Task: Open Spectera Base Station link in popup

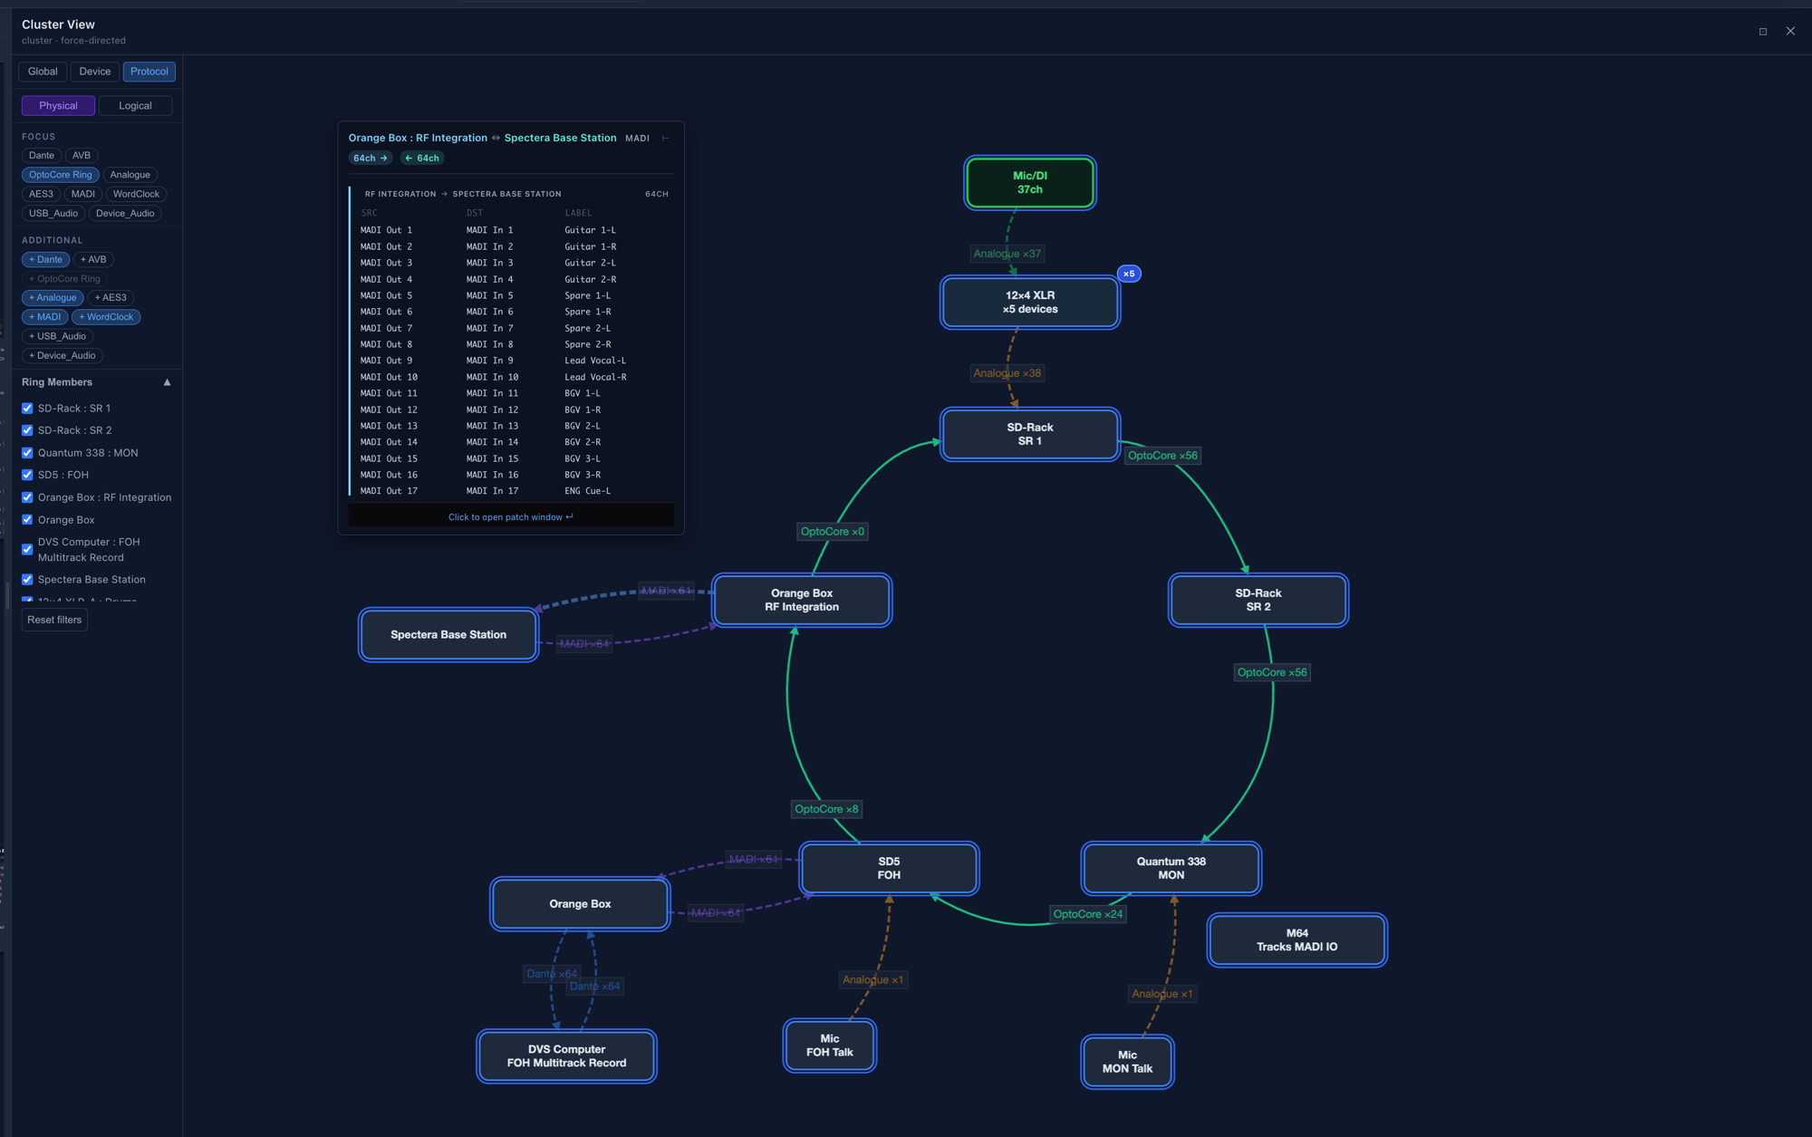Action: 560,139
